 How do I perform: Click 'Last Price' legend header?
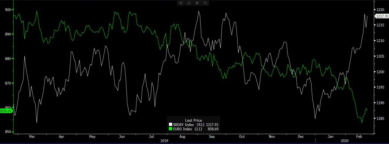(193, 120)
